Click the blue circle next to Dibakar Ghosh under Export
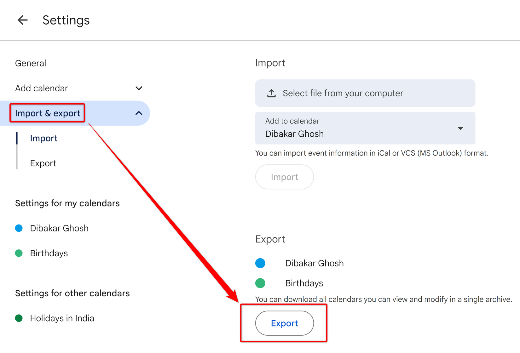 260,263
